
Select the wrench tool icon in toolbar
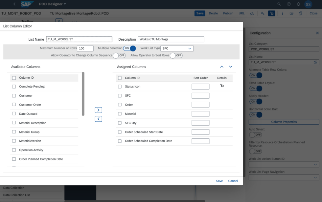click(x=263, y=13)
